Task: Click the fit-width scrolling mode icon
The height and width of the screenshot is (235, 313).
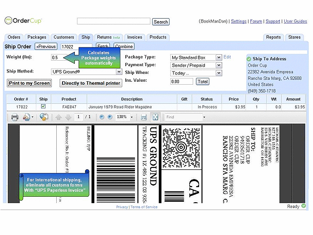Action: (x=144, y=117)
